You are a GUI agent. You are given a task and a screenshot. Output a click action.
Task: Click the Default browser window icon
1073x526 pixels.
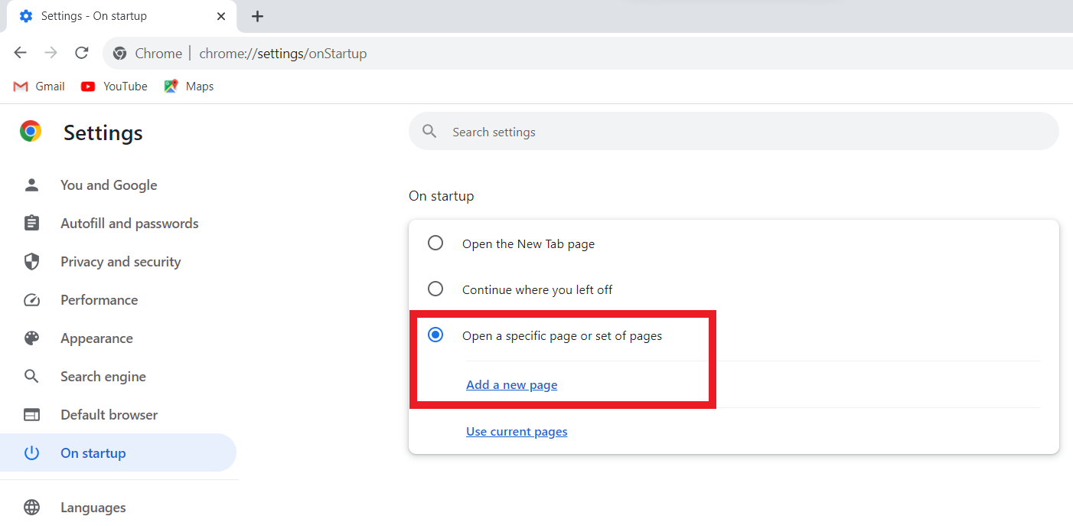[31, 414]
